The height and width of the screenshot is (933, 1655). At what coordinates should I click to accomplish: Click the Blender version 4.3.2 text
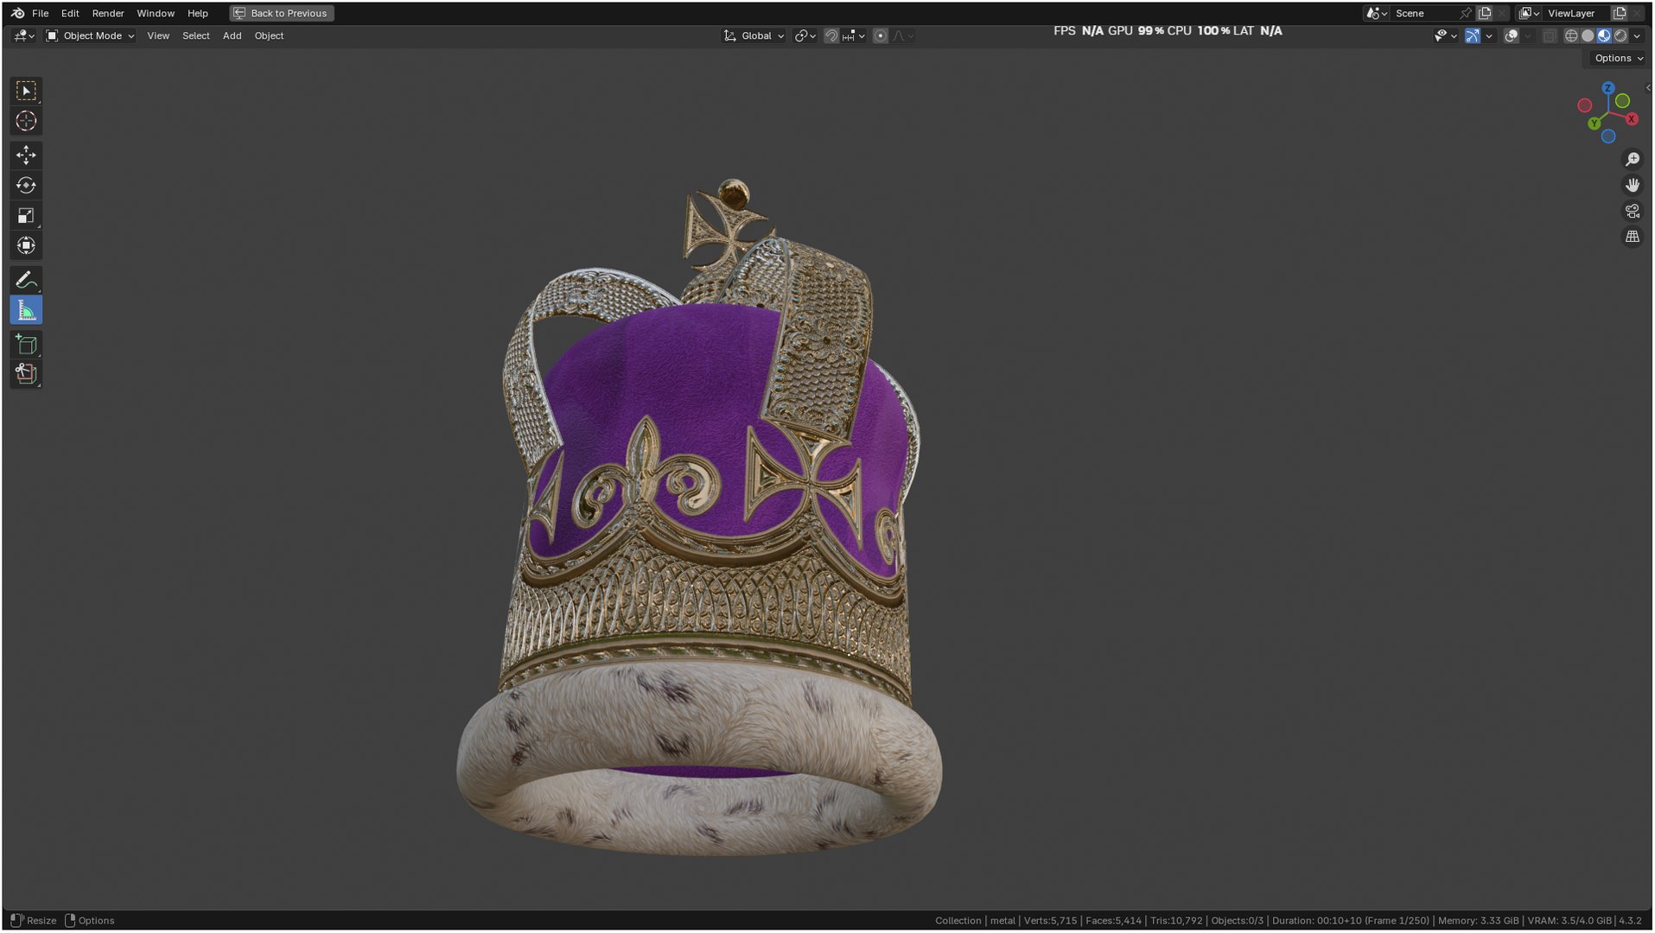(x=1630, y=921)
